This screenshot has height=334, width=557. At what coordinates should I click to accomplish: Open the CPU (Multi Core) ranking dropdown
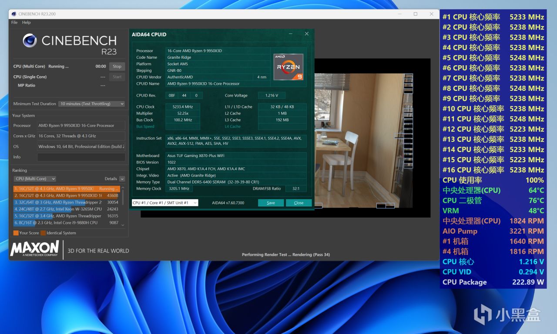pos(35,179)
